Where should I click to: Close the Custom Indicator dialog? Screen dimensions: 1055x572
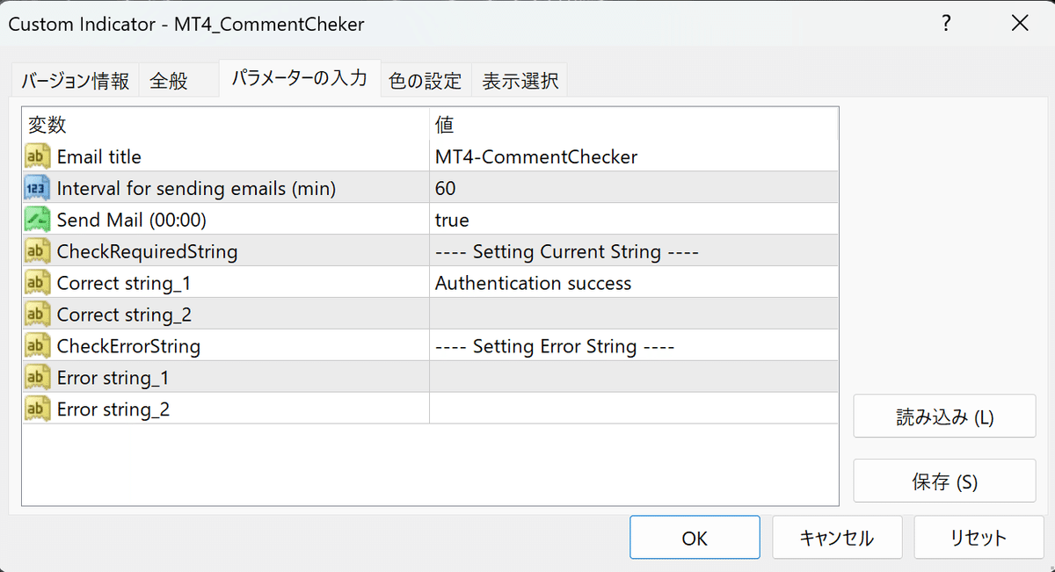(x=1020, y=25)
